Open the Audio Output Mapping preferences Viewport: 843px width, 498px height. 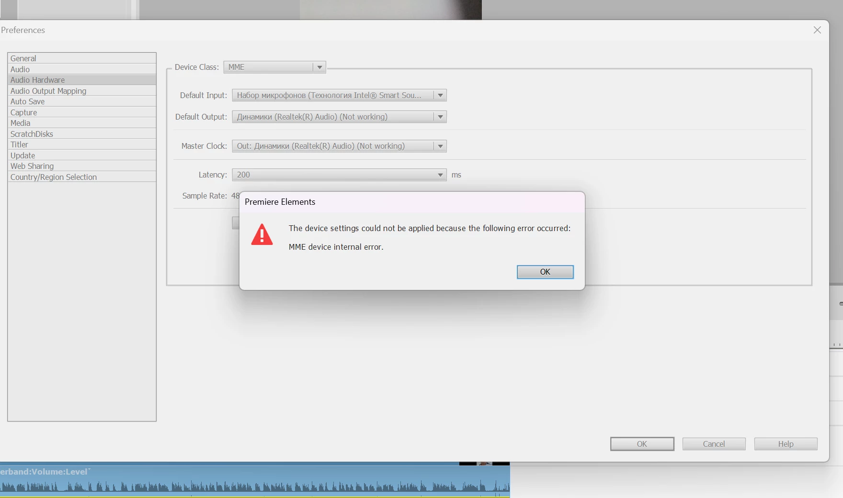pos(82,91)
